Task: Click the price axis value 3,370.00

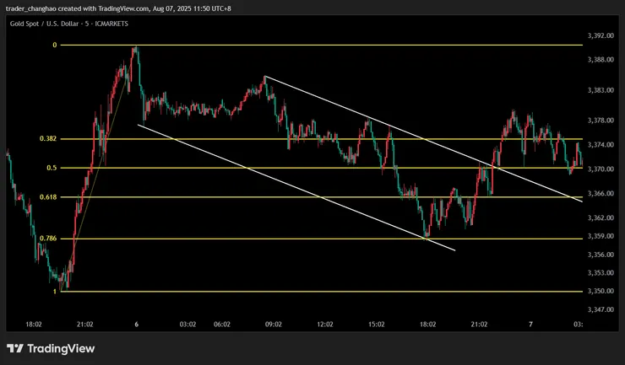Action: [601, 169]
